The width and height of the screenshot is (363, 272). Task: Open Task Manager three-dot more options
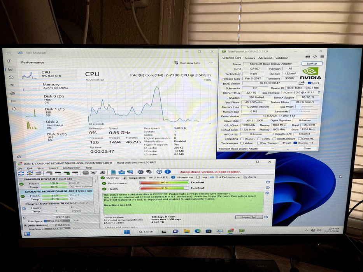click(211, 63)
